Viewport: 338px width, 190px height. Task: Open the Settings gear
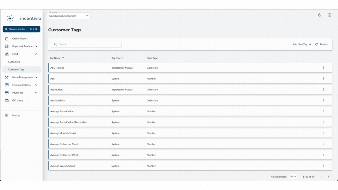(6, 115)
